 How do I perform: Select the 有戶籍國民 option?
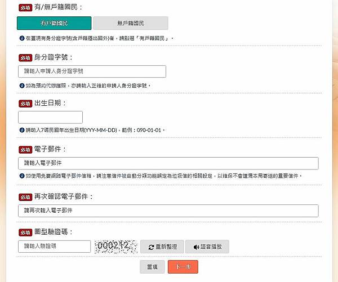pos(54,23)
